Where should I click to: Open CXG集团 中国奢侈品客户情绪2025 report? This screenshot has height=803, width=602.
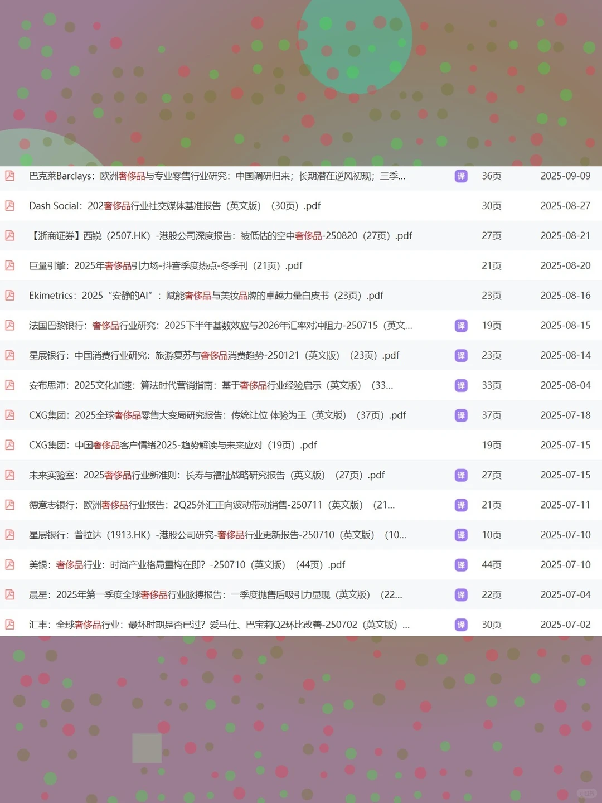[x=173, y=445]
